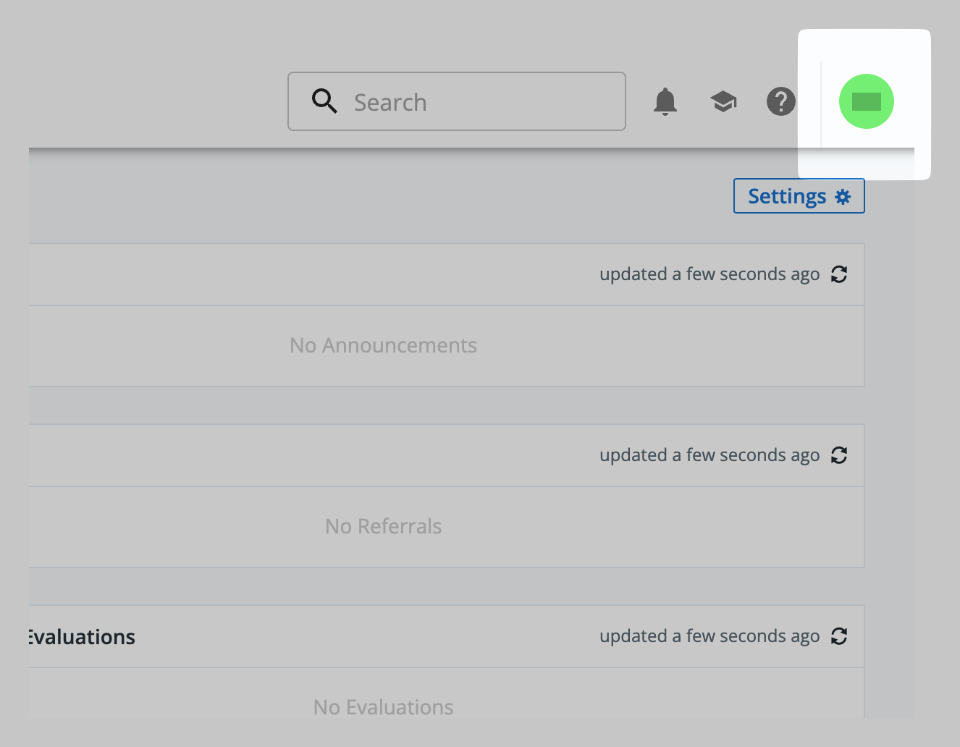
Task: Click the Settings label text
Action: [786, 197]
